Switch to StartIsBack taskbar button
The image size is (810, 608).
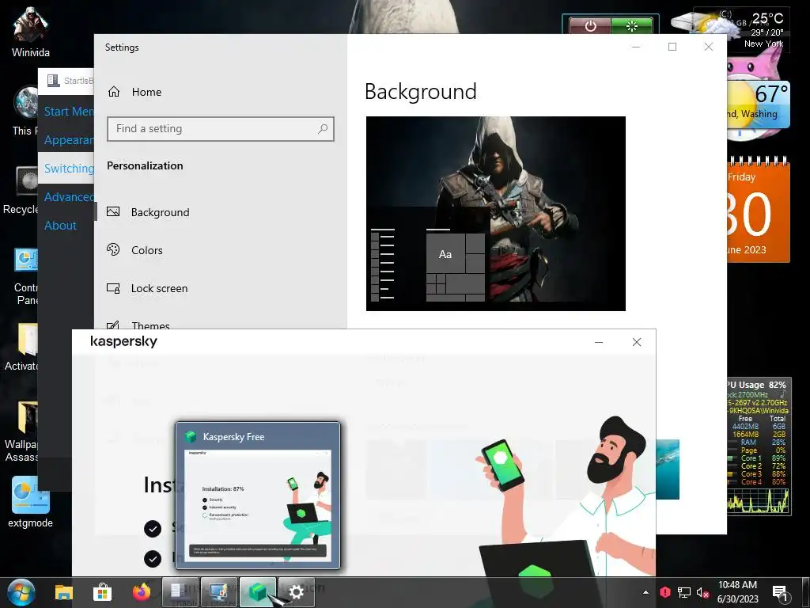(x=180, y=592)
